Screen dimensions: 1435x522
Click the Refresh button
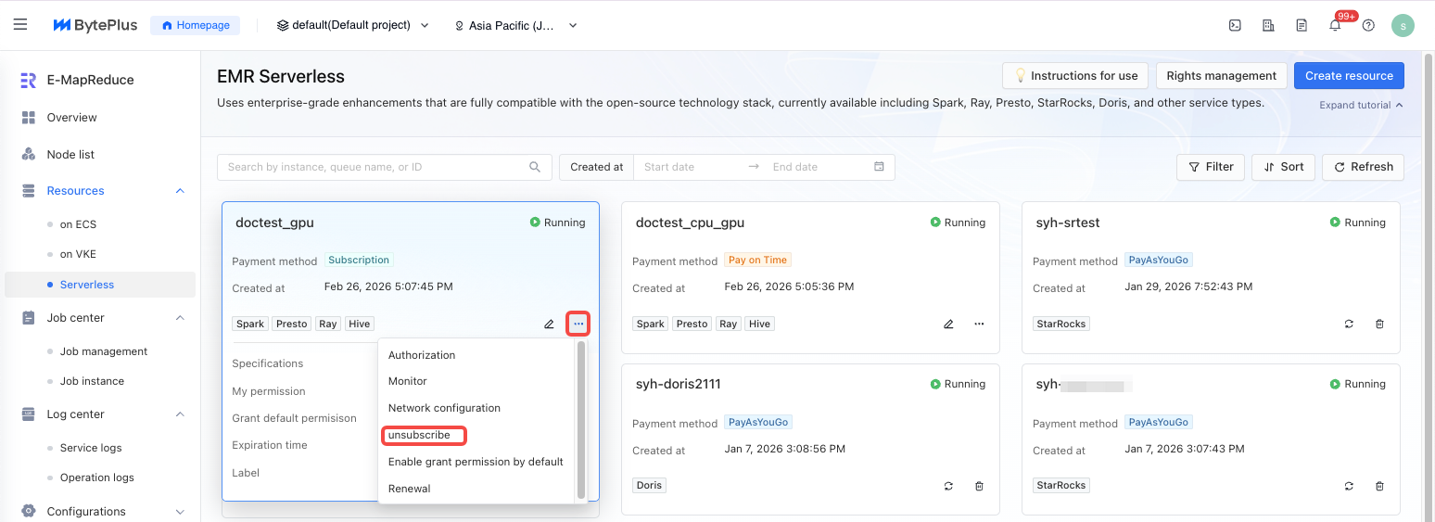point(1363,167)
